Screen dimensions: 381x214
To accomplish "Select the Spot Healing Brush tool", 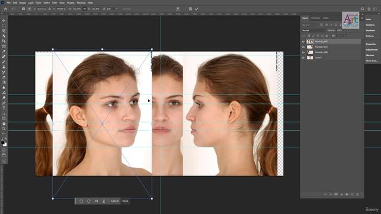I will [x=4, y=56].
